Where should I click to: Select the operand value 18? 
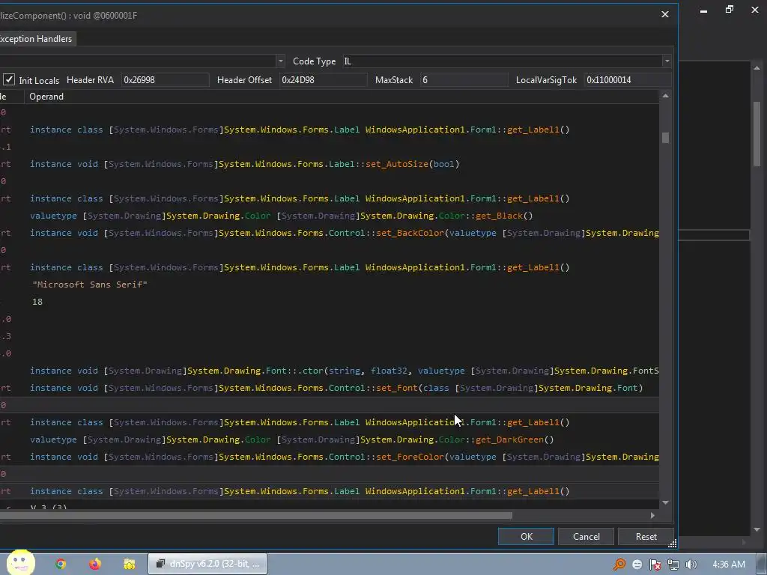(37, 302)
